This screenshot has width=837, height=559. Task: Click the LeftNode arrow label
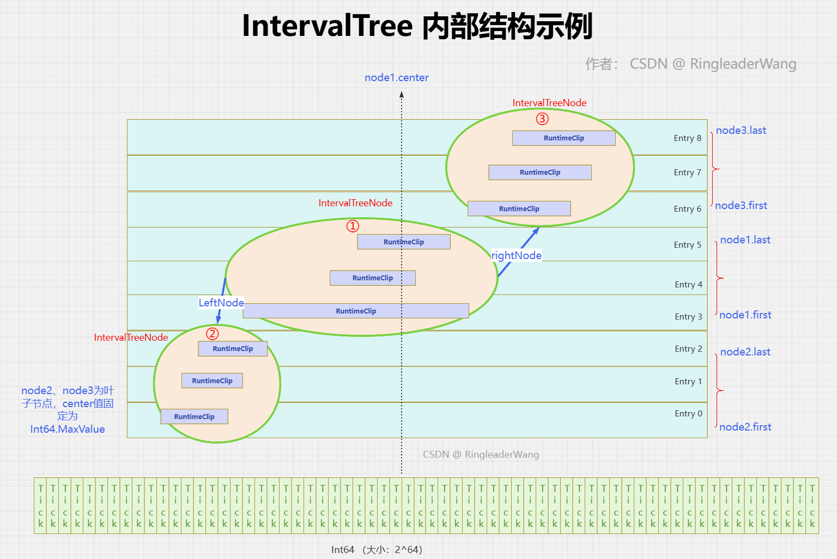[x=221, y=303]
